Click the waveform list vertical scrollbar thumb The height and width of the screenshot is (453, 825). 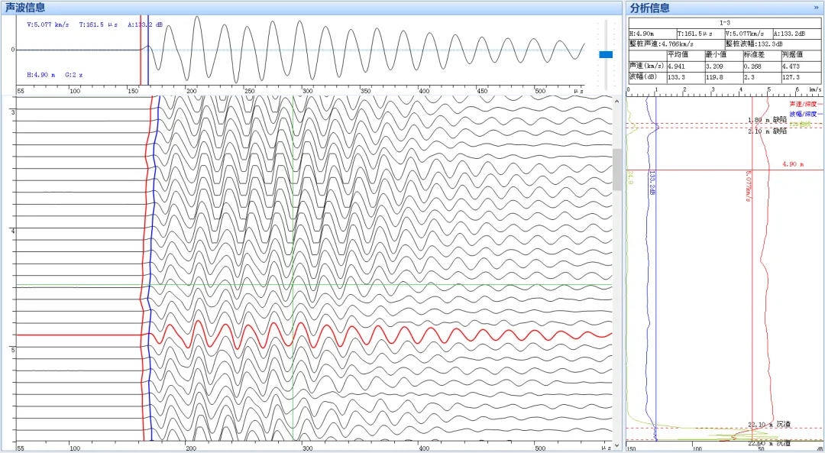[616, 169]
